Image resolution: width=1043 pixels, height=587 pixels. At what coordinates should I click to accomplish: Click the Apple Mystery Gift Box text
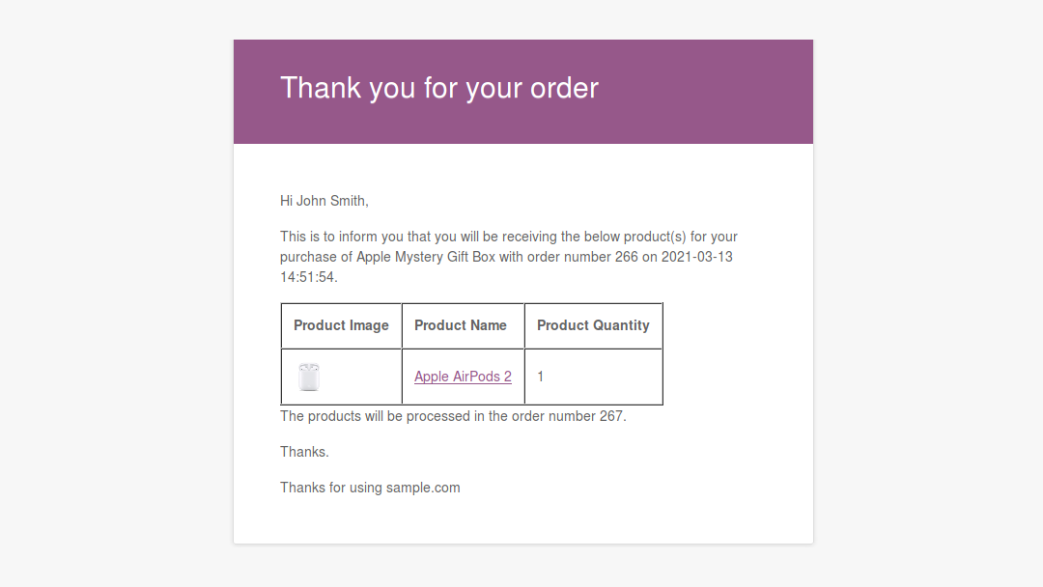(x=426, y=257)
